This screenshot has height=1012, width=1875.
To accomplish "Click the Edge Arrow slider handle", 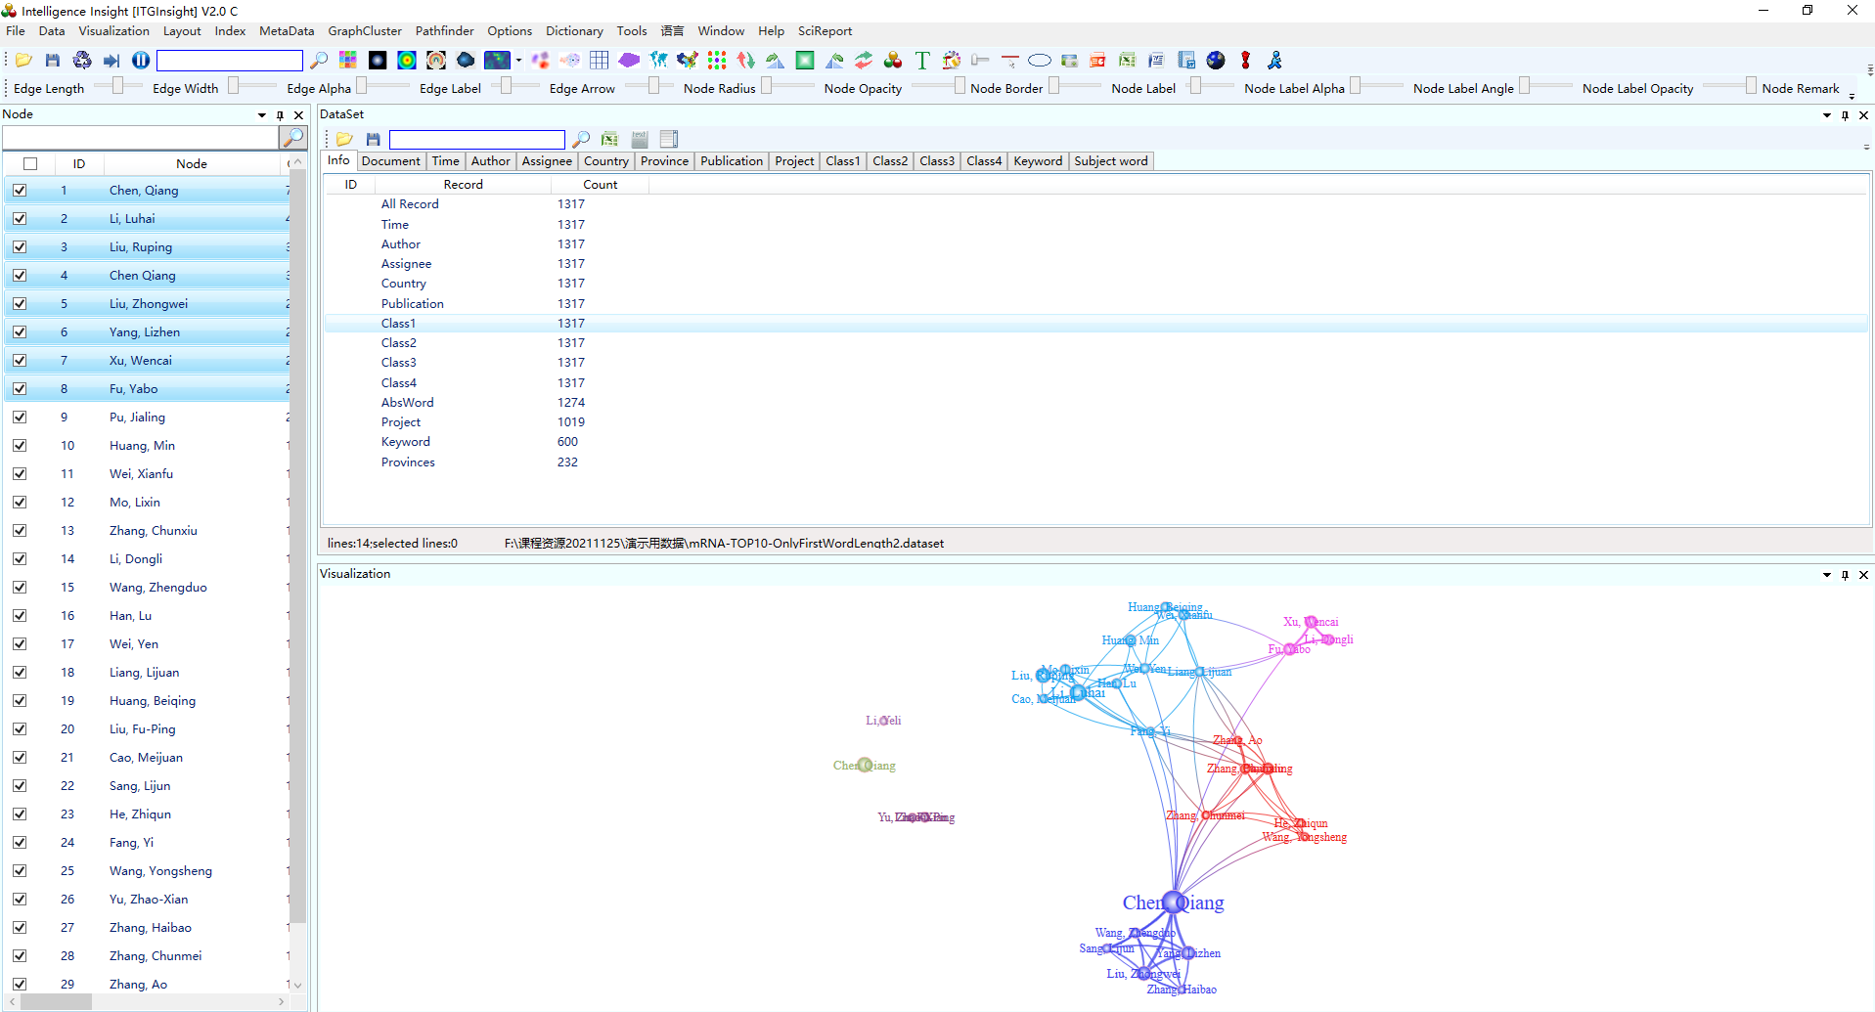I will [x=654, y=85].
